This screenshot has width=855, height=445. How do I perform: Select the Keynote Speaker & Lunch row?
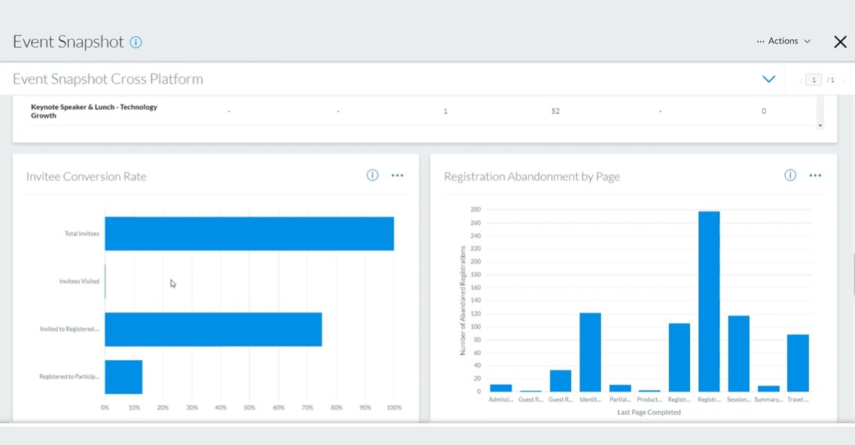(94, 111)
